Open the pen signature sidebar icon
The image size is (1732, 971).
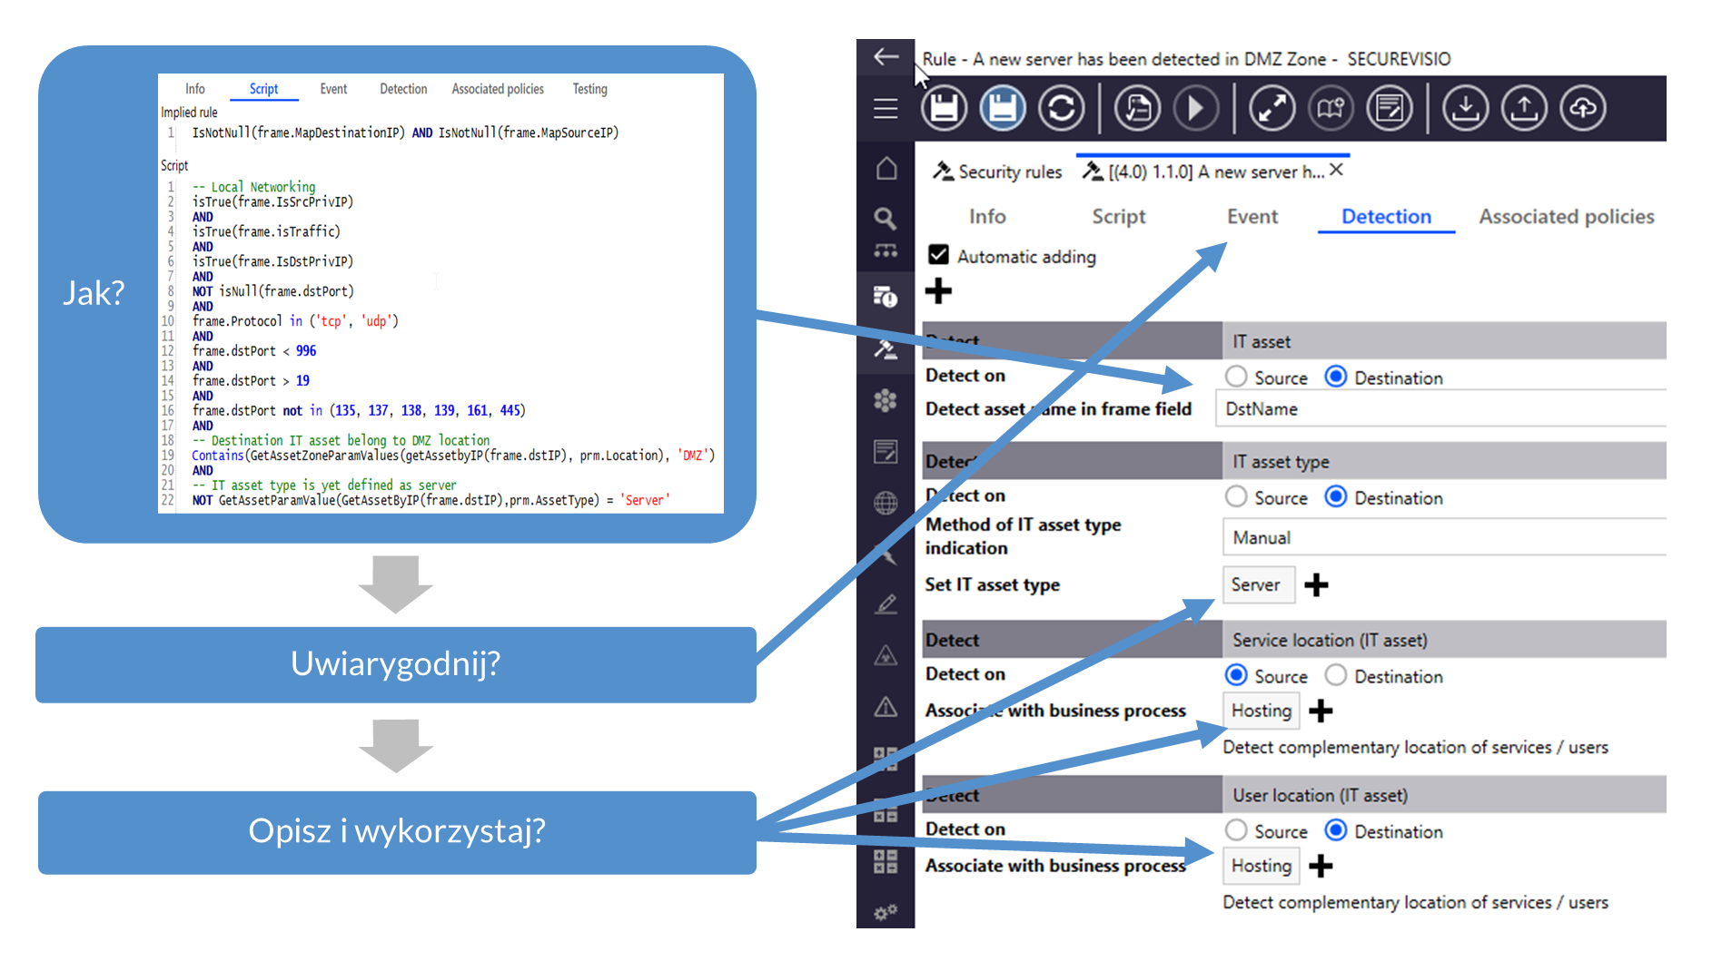pyautogui.click(x=886, y=603)
